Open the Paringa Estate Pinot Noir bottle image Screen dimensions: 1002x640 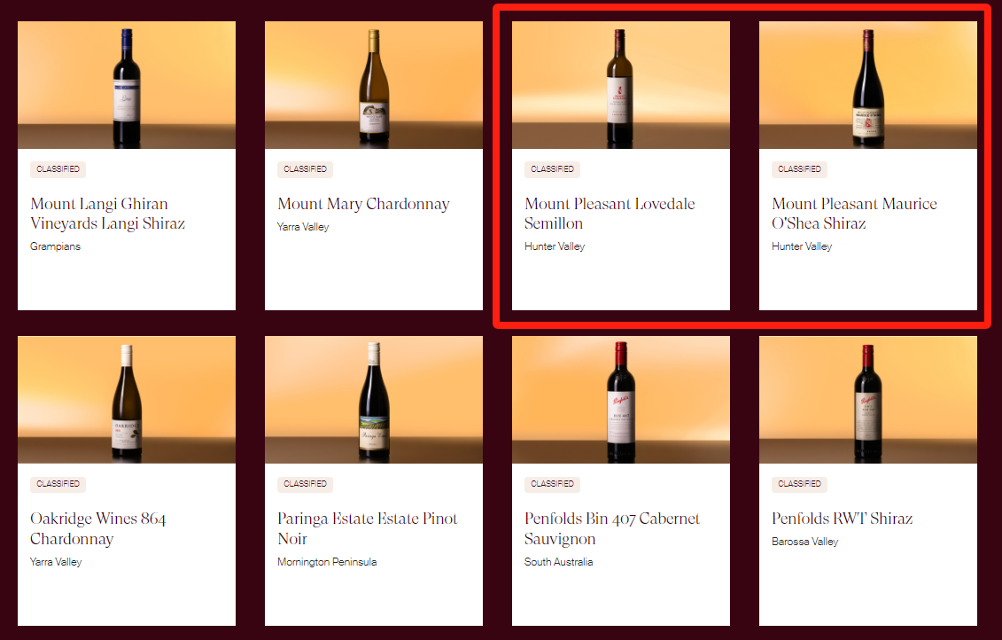(374, 400)
